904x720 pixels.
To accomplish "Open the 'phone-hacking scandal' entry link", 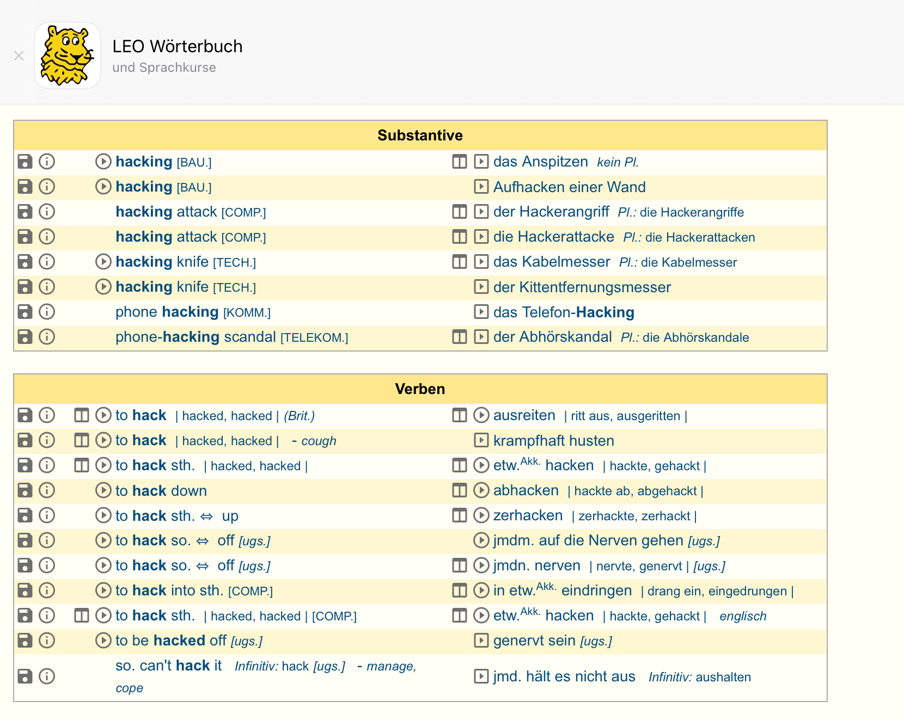I will click(x=196, y=337).
